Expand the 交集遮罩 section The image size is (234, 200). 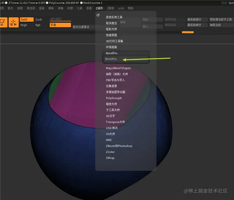tap(111, 86)
